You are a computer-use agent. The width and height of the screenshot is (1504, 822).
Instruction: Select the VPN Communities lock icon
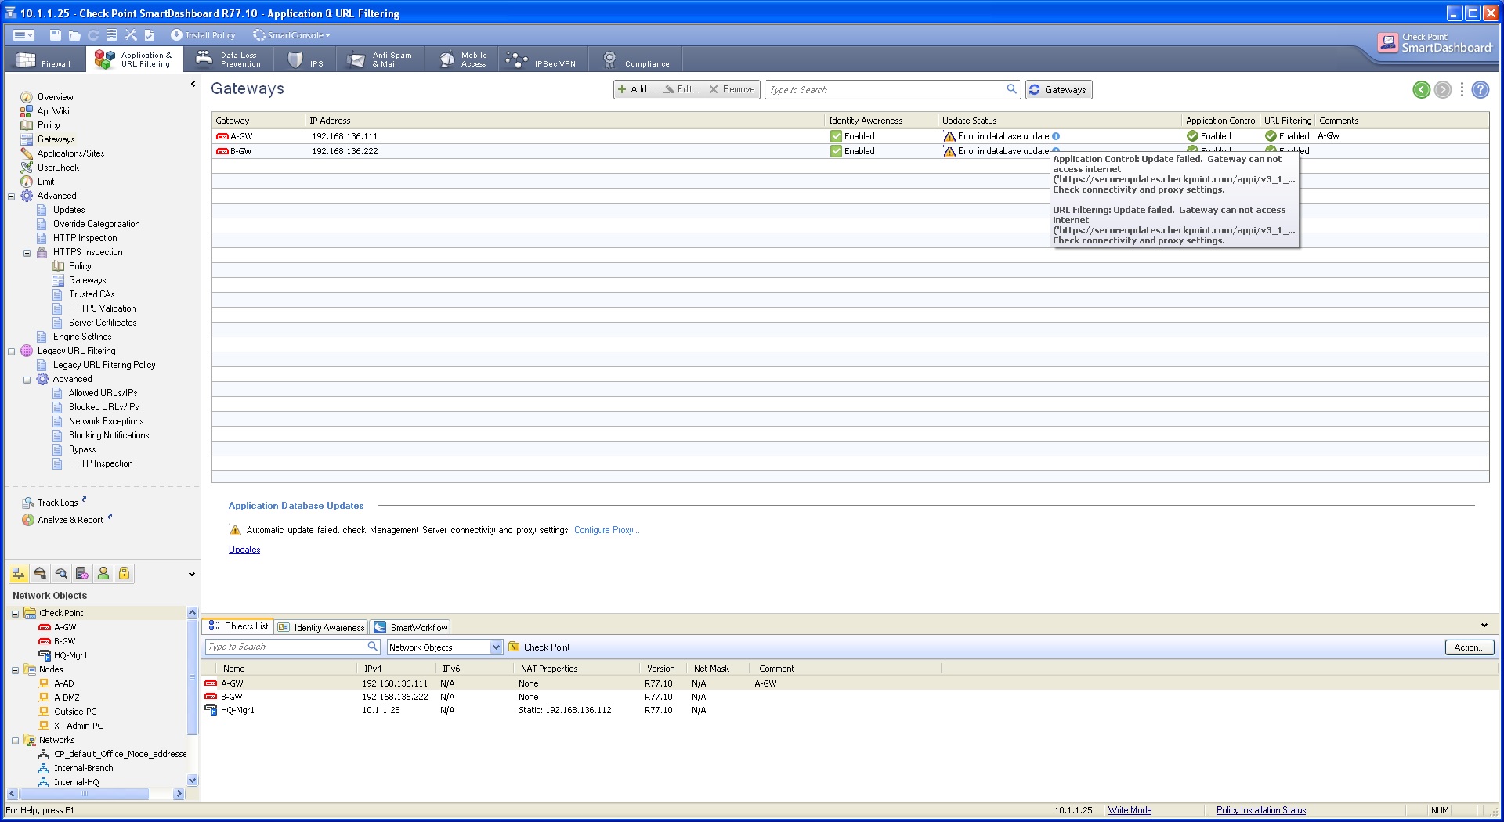tap(124, 574)
